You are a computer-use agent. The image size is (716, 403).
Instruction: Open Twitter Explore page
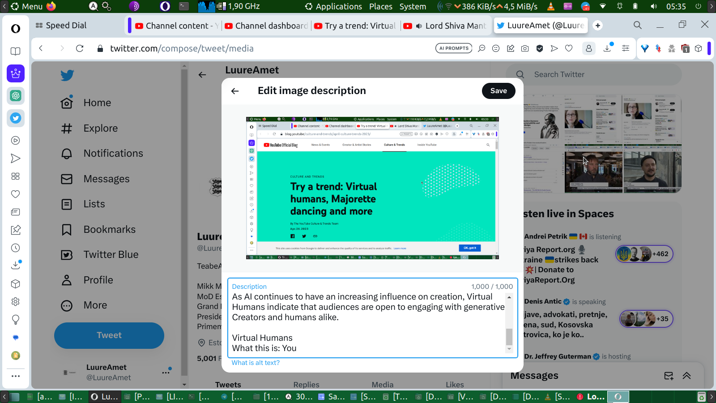(x=89, y=128)
